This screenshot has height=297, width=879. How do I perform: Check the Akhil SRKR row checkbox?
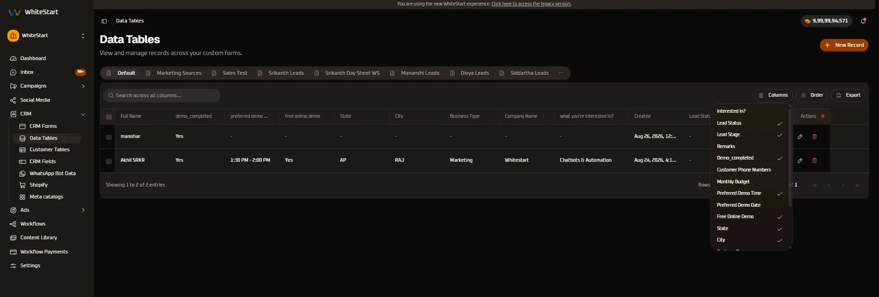coord(109,161)
